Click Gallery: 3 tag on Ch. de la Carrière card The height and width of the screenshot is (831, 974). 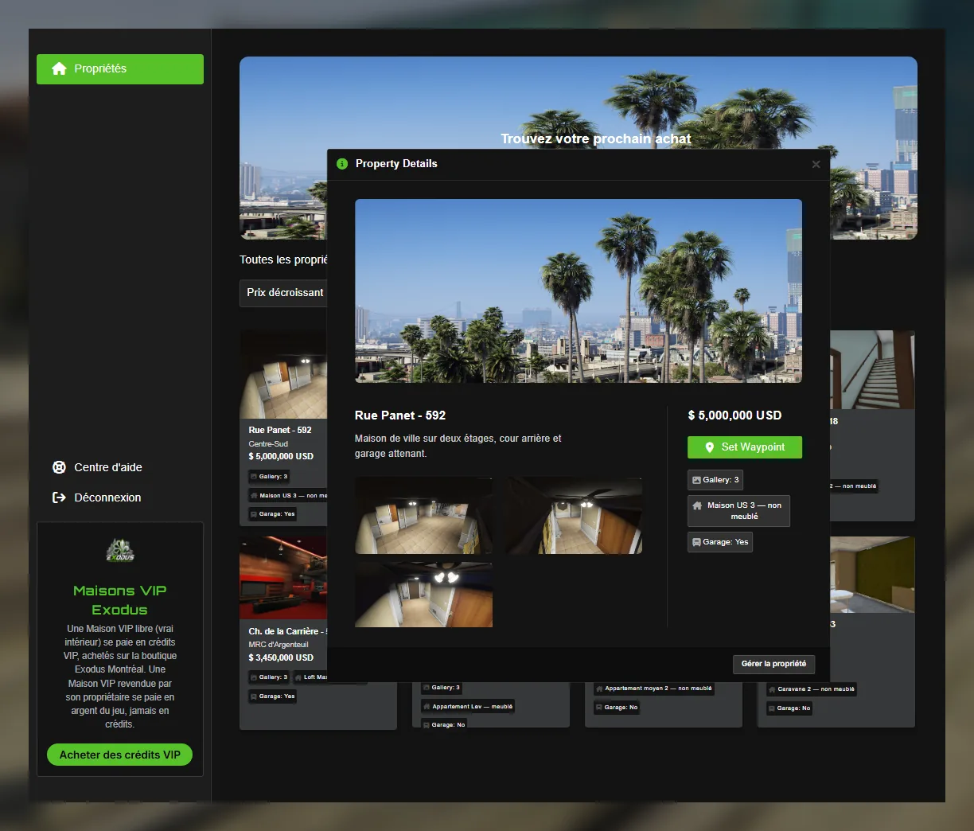[269, 677]
